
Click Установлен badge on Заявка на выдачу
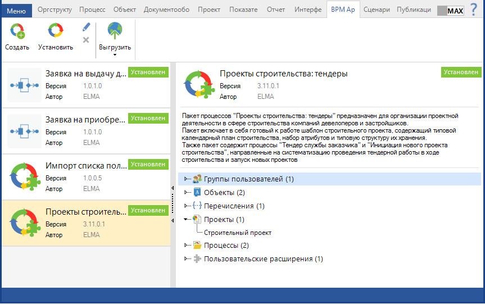148,72
